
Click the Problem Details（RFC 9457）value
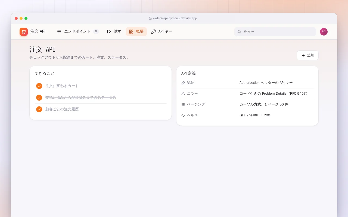274,94
